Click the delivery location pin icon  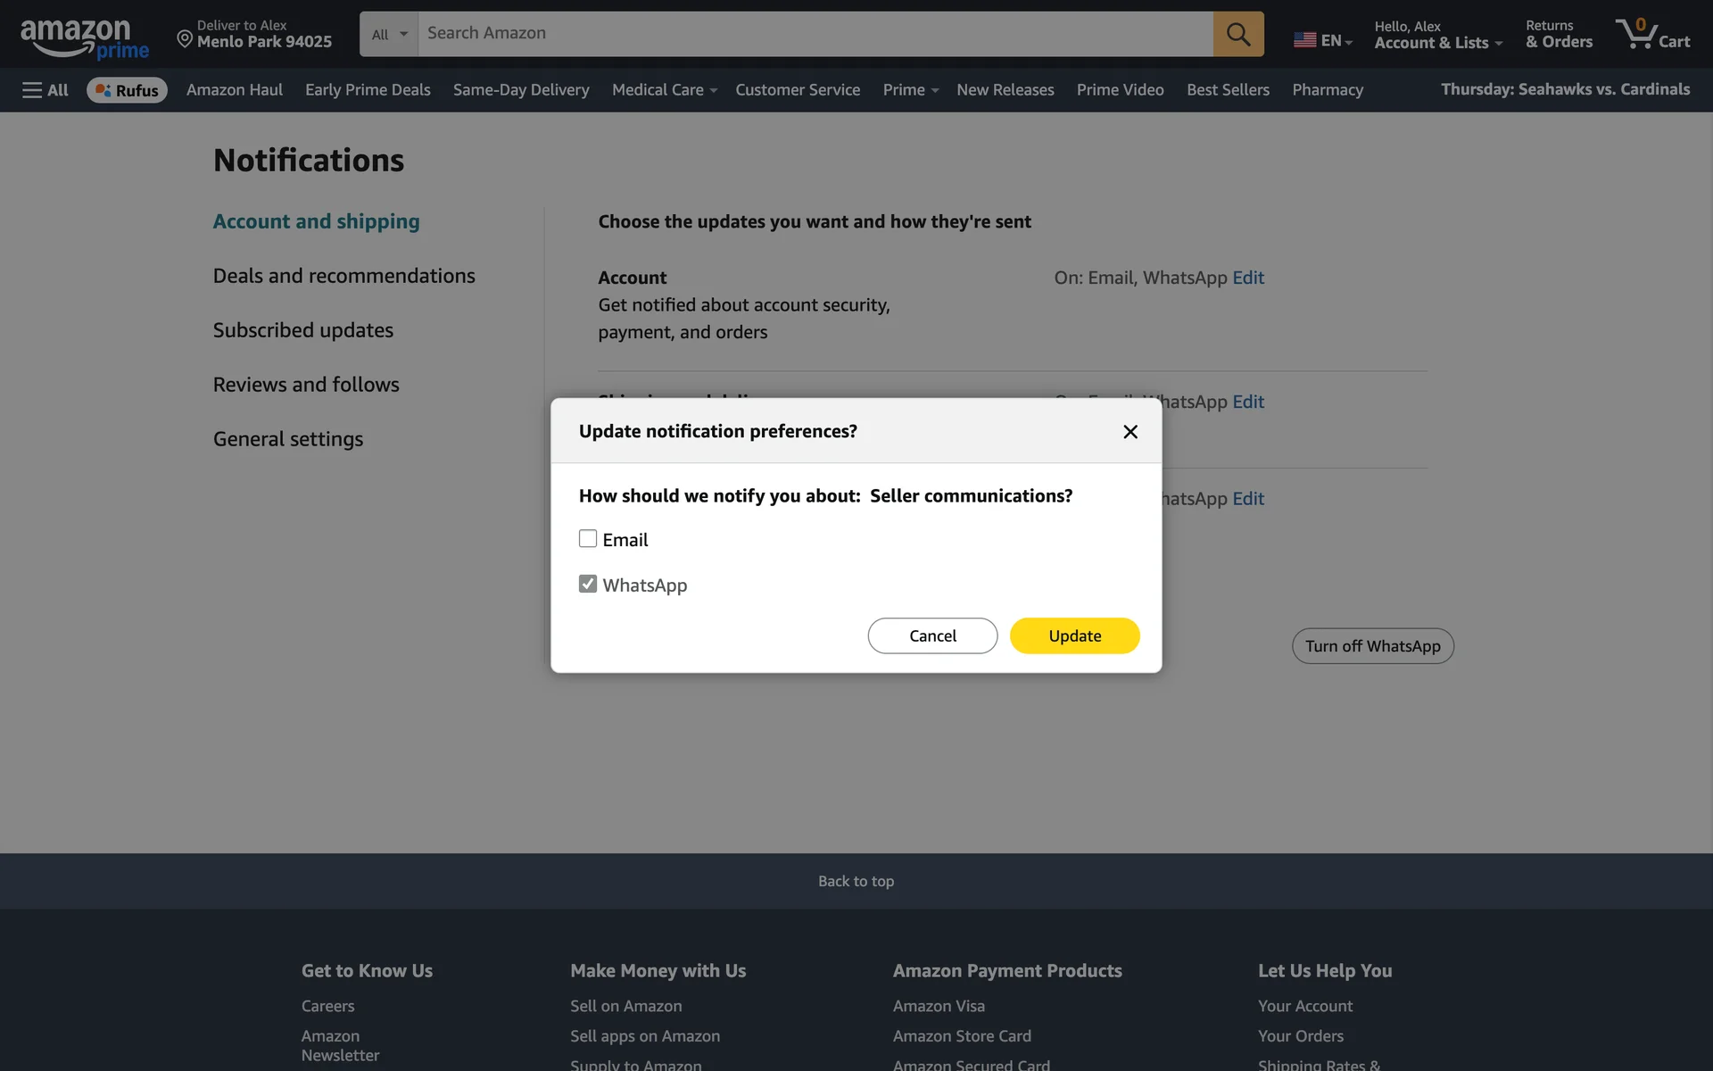click(185, 38)
